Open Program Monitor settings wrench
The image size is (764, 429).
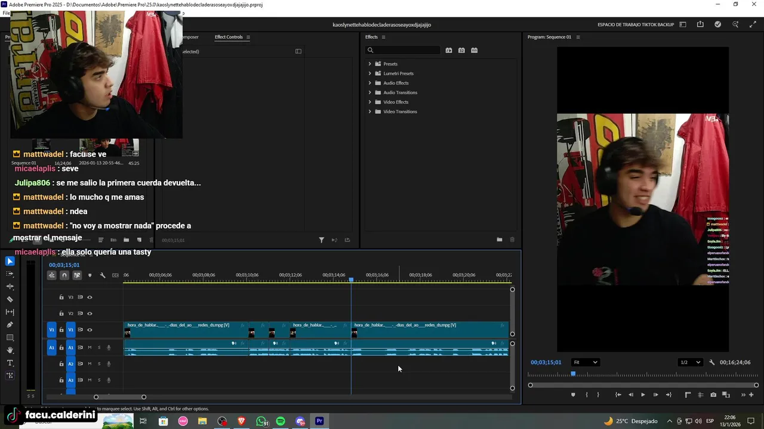pyautogui.click(x=711, y=362)
